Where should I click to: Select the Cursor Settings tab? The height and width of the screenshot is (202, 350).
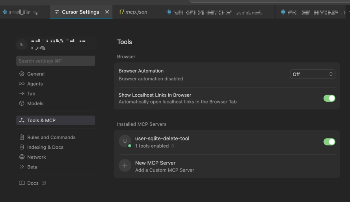point(80,12)
